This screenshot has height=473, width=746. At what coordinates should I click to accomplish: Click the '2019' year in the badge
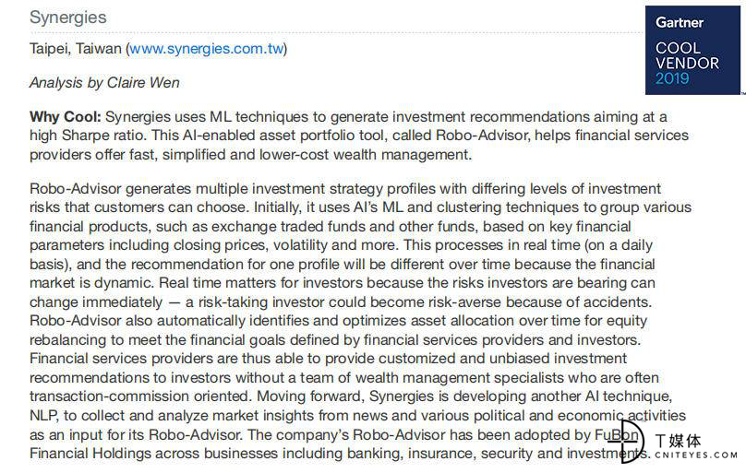pyautogui.click(x=672, y=78)
